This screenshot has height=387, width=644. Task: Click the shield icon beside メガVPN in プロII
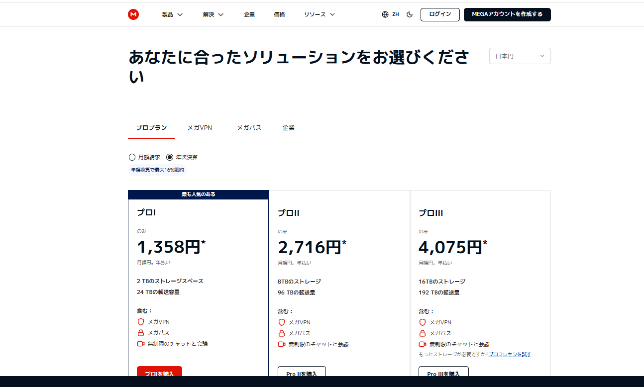[x=282, y=322]
